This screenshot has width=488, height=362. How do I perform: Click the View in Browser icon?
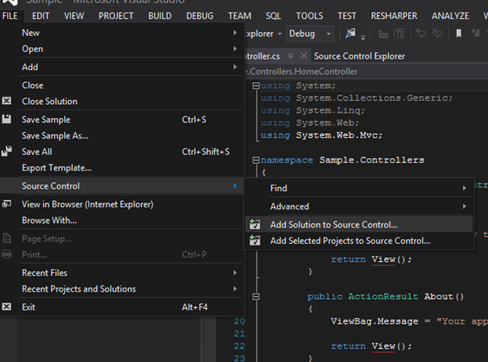point(6,204)
